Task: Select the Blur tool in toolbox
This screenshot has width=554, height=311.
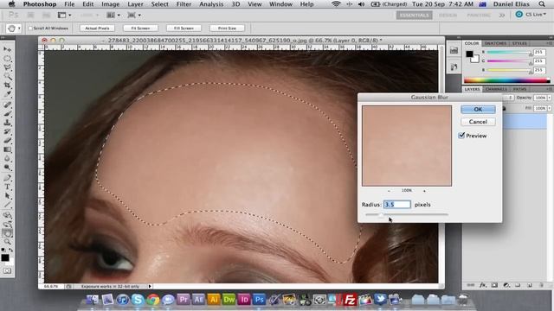Action: pyautogui.click(x=7, y=159)
